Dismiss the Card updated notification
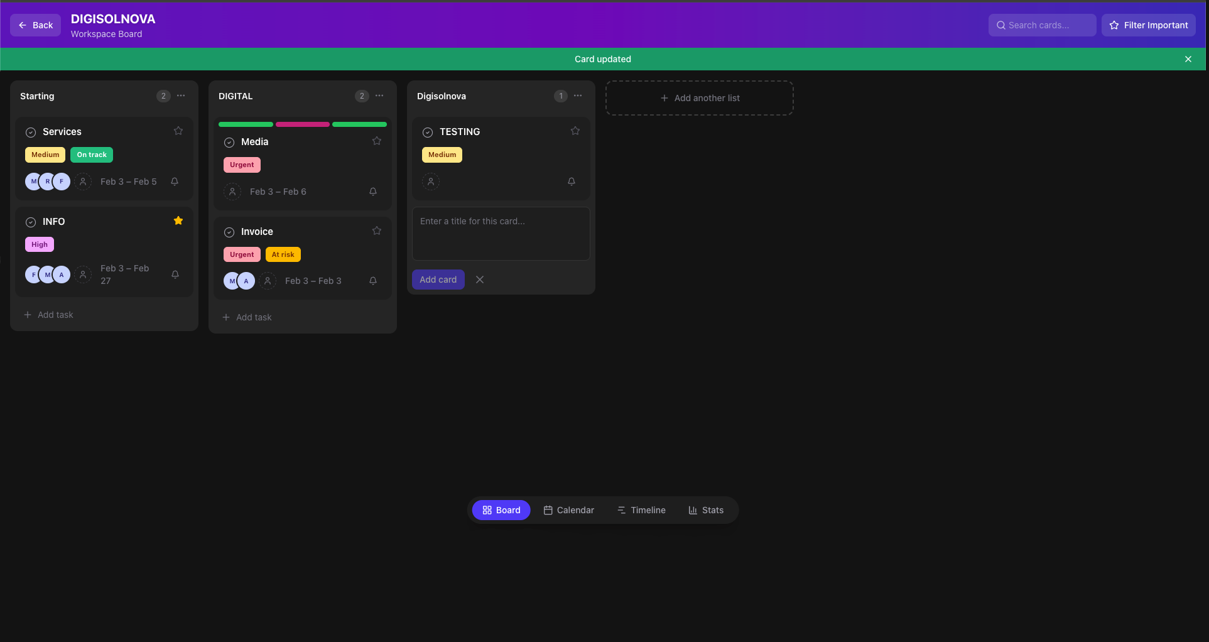1209x642 pixels. click(1188, 59)
